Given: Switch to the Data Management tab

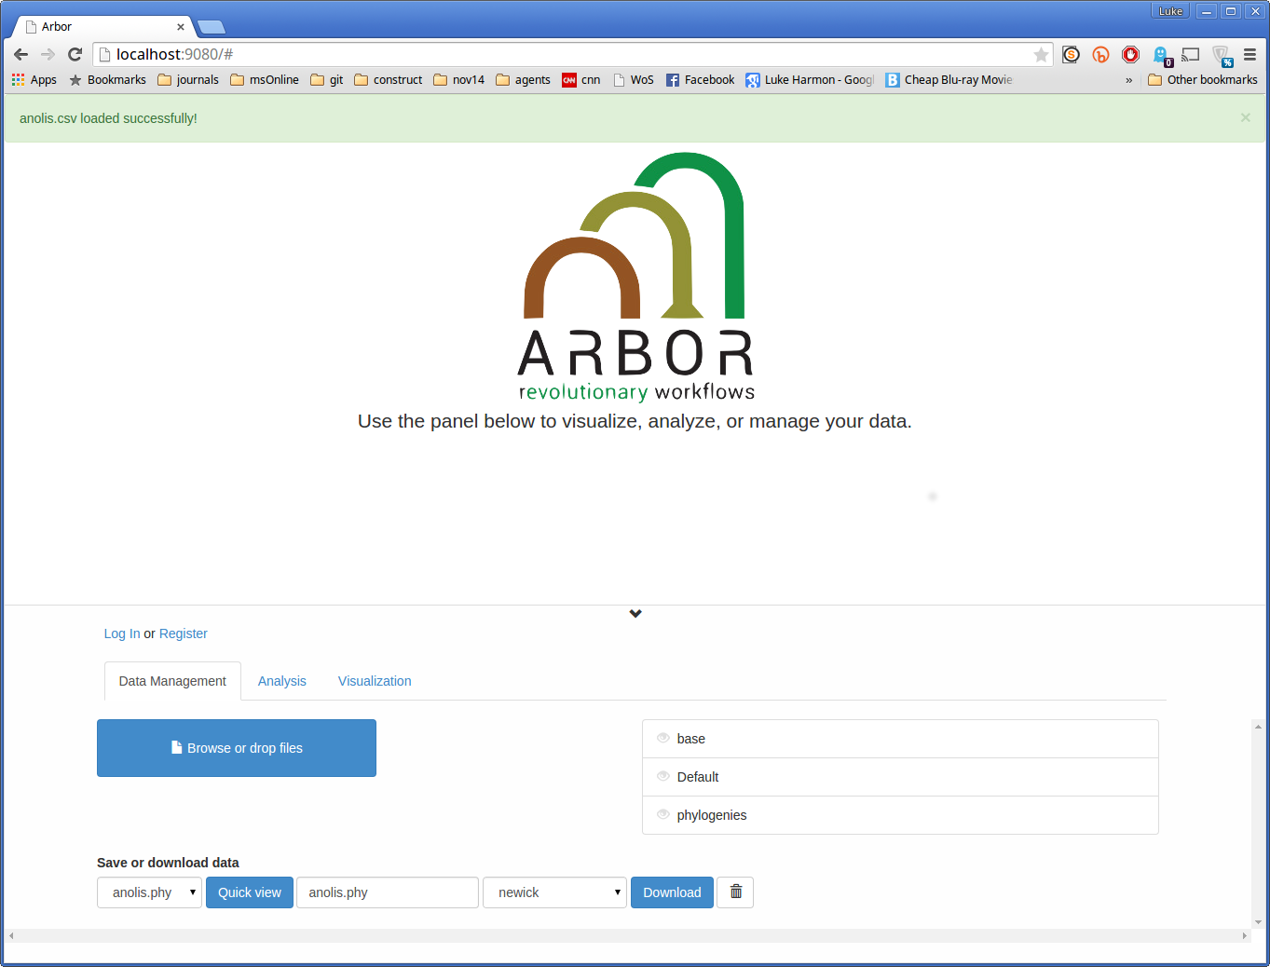Looking at the screenshot, I should (x=172, y=681).
